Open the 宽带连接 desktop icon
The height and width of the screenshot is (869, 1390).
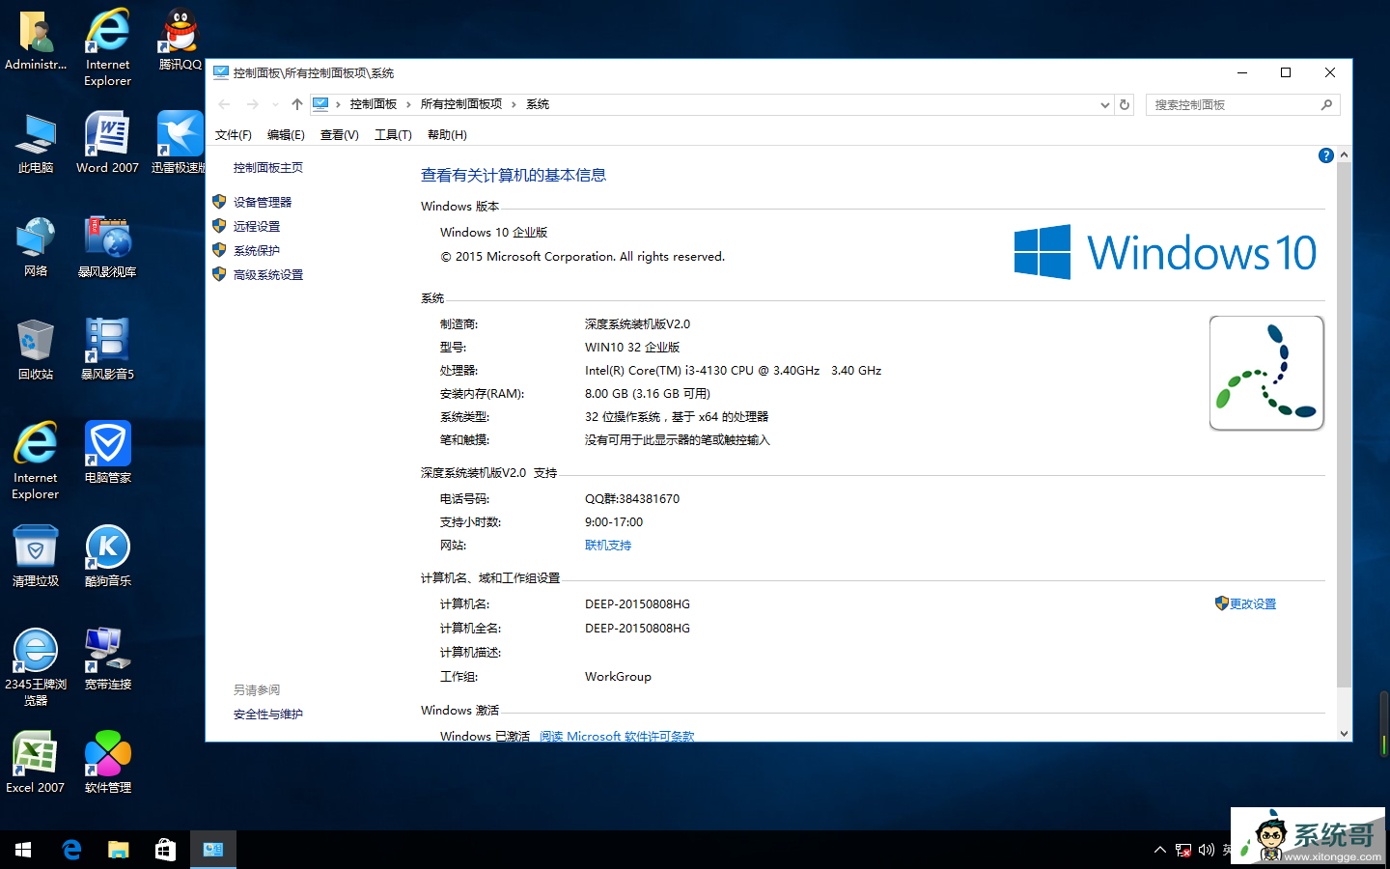click(x=107, y=659)
